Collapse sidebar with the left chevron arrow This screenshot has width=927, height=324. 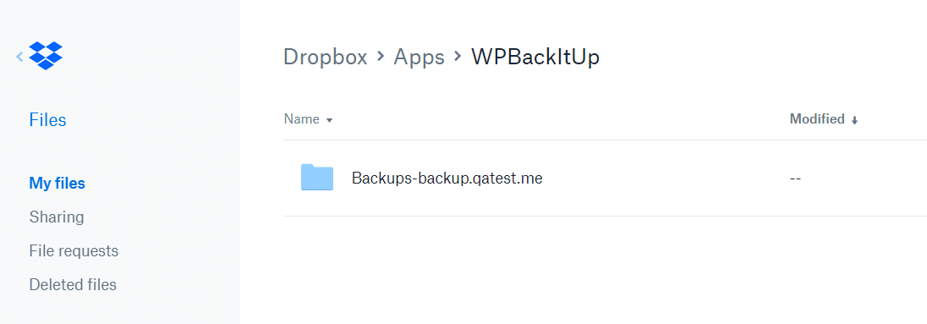tap(19, 56)
